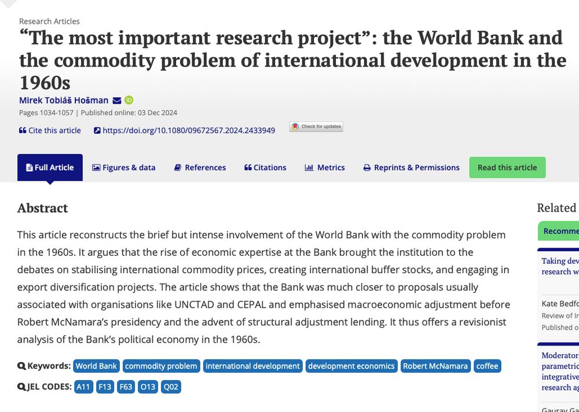The image size is (579, 412).
Task: Click the F63 JEL code tag
Action: [126, 387]
